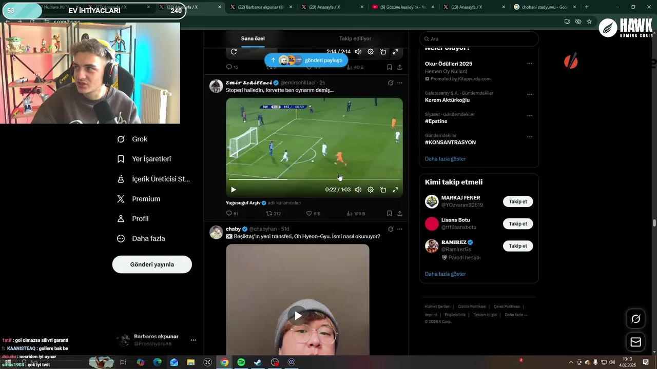The height and width of the screenshot is (369, 657).
Task: Open picture-in-picture on football video
Action: pyautogui.click(x=383, y=190)
